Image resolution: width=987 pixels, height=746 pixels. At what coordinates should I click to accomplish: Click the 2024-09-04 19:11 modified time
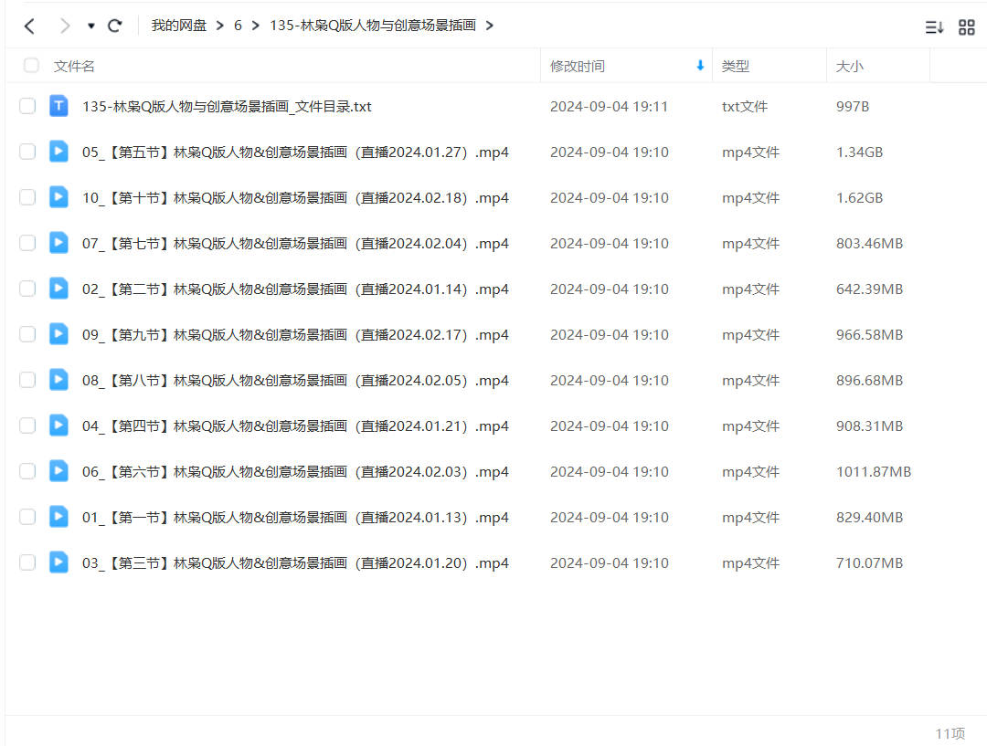click(609, 106)
